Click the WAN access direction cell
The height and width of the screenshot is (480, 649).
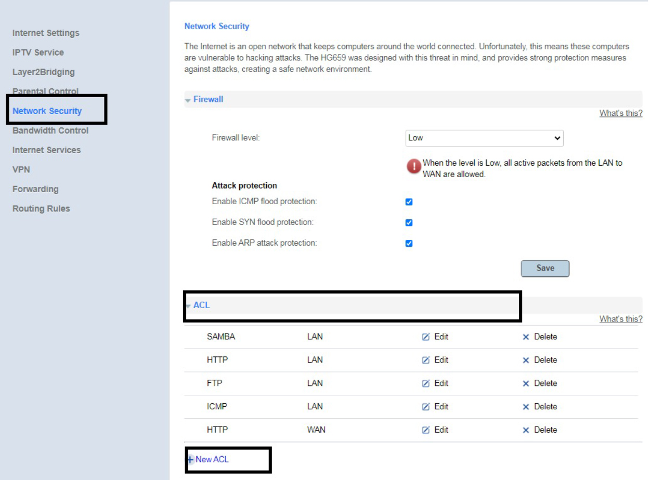pyautogui.click(x=316, y=430)
